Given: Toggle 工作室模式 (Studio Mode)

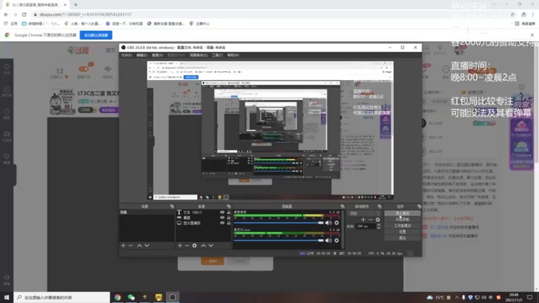Looking at the screenshot, I should [402, 226].
